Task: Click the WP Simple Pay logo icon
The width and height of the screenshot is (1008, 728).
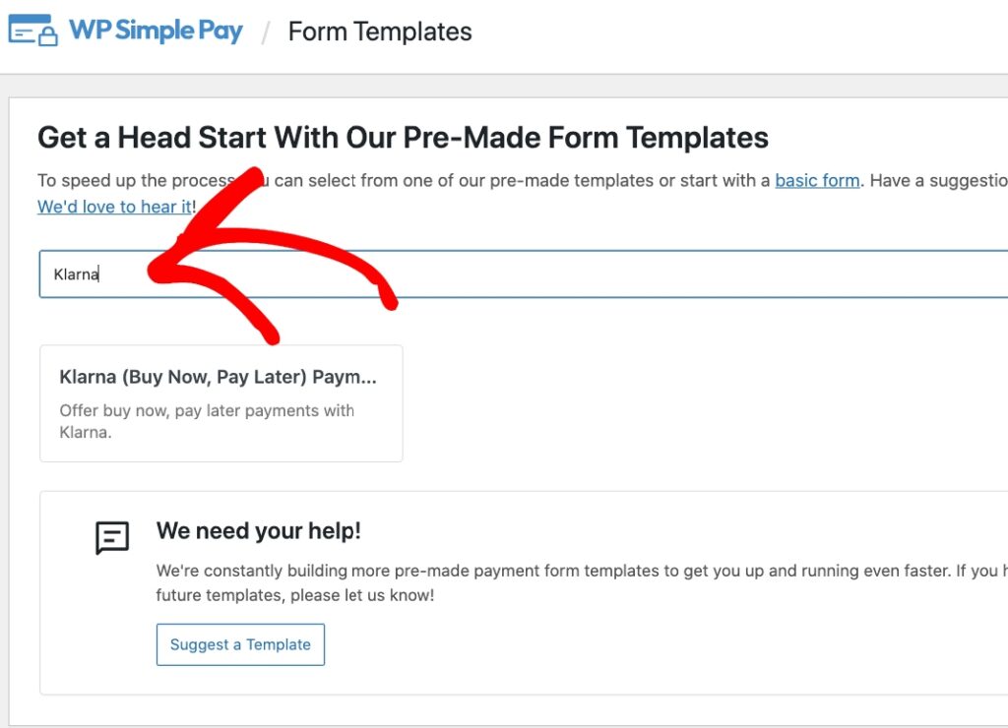Action: tap(32, 30)
